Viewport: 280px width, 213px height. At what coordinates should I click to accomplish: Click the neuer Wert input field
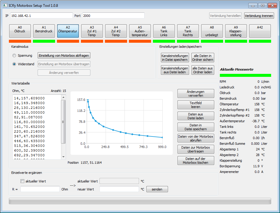point(119,189)
